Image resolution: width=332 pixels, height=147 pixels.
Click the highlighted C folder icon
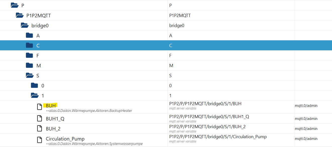pos(29,46)
